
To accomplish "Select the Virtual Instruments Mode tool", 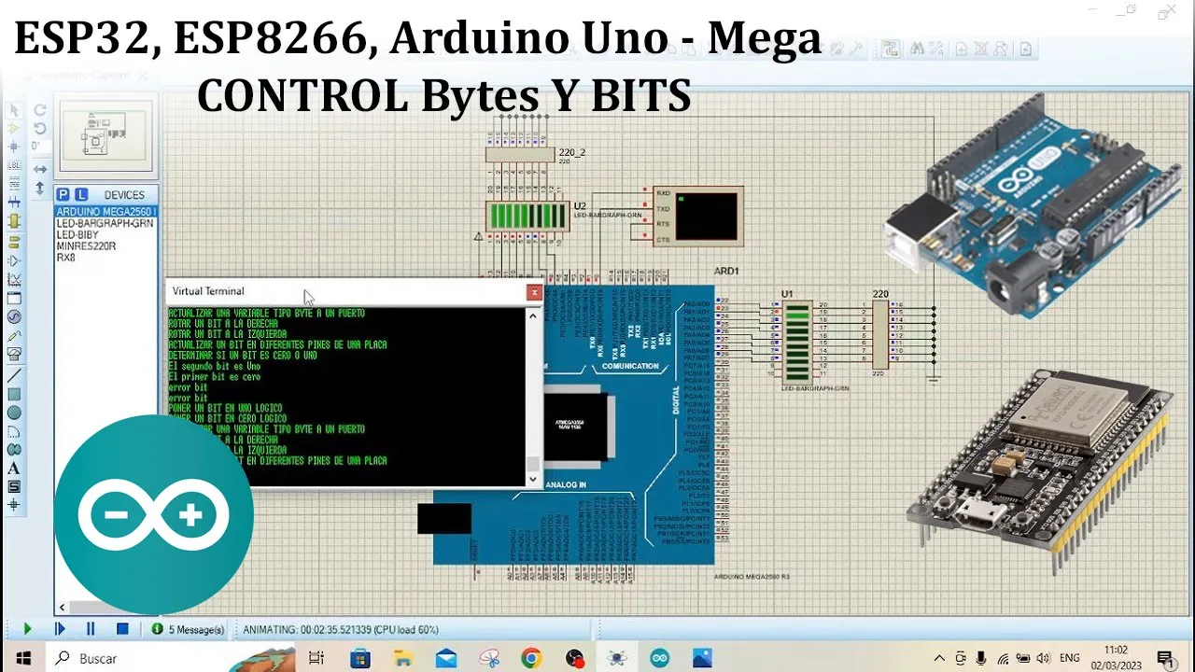I will click(x=14, y=354).
